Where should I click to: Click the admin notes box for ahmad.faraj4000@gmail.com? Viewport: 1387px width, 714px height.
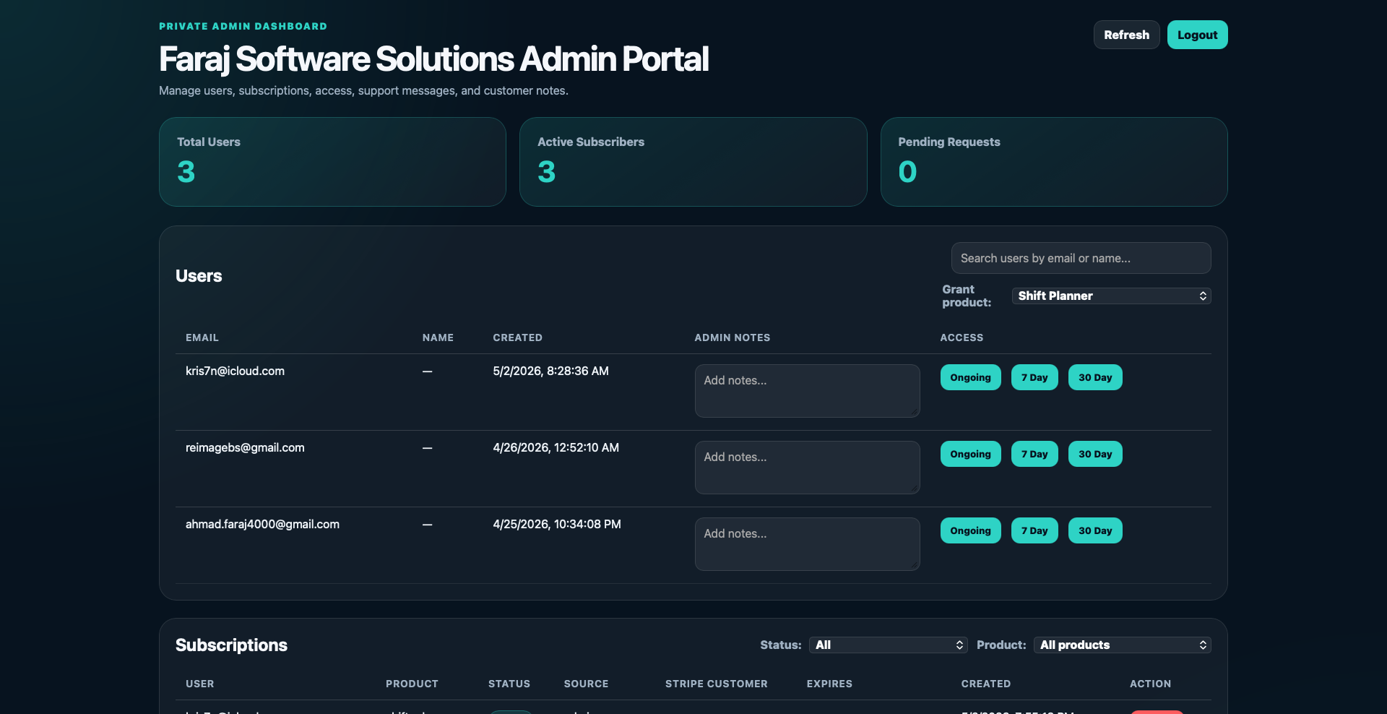(x=807, y=544)
